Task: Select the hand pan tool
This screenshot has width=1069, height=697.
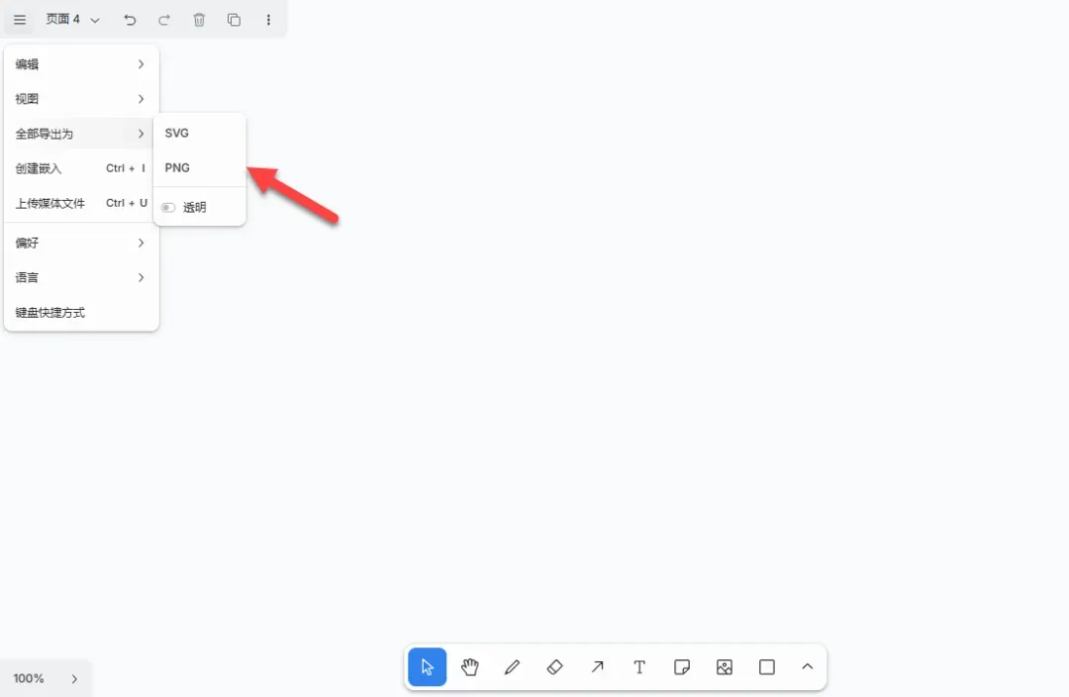Action: (470, 667)
